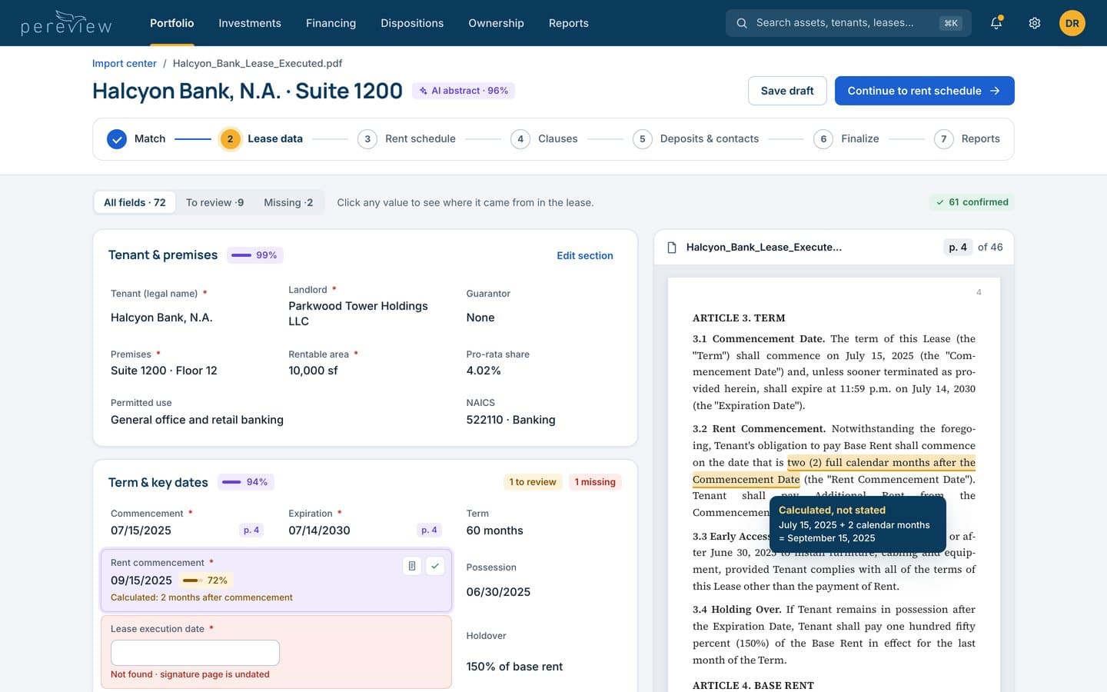Open the Investments nav item

[250, 23]
